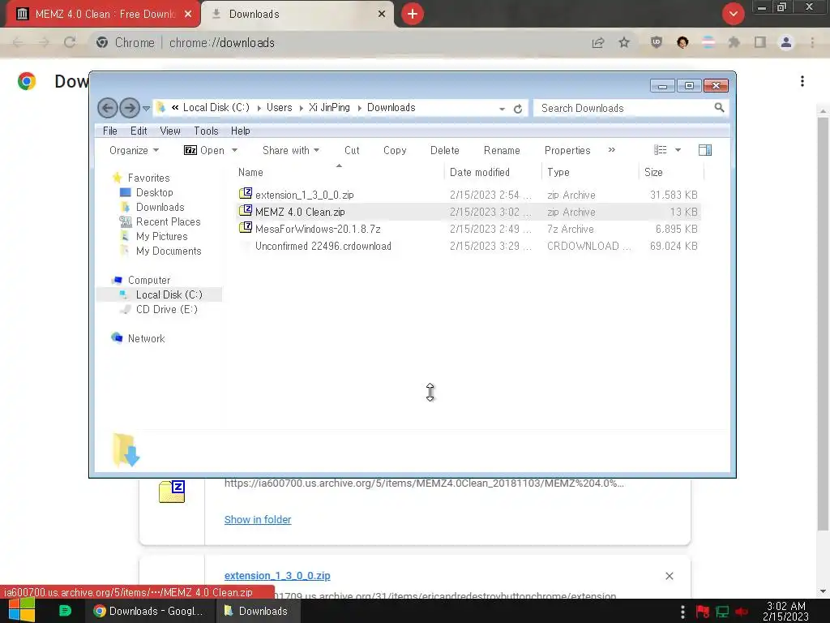The height and width of the screenshot is (623, 830).
Task: Click Cut in the toolbar
Action: [x=352, y=150]
